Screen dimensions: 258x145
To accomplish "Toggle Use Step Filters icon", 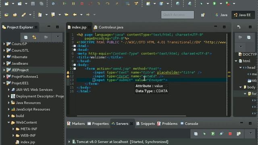I will (x=136, y=4).
